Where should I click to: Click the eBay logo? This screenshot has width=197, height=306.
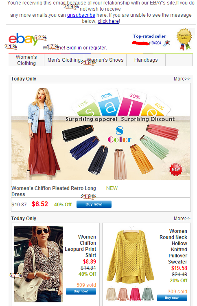click(23, 39)
